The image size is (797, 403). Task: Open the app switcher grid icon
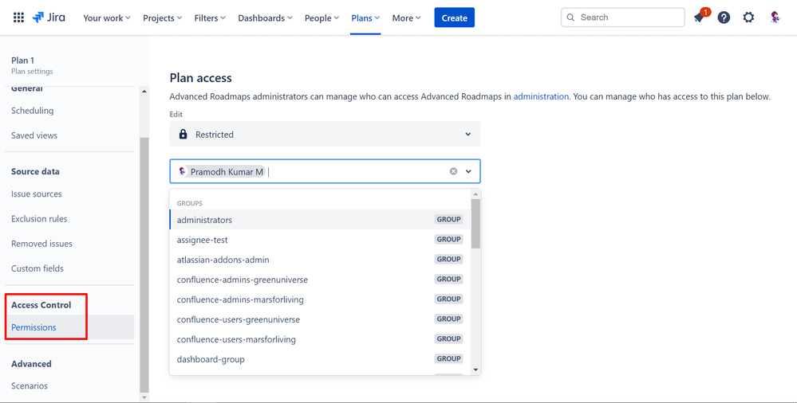click(x=18, y=18)
